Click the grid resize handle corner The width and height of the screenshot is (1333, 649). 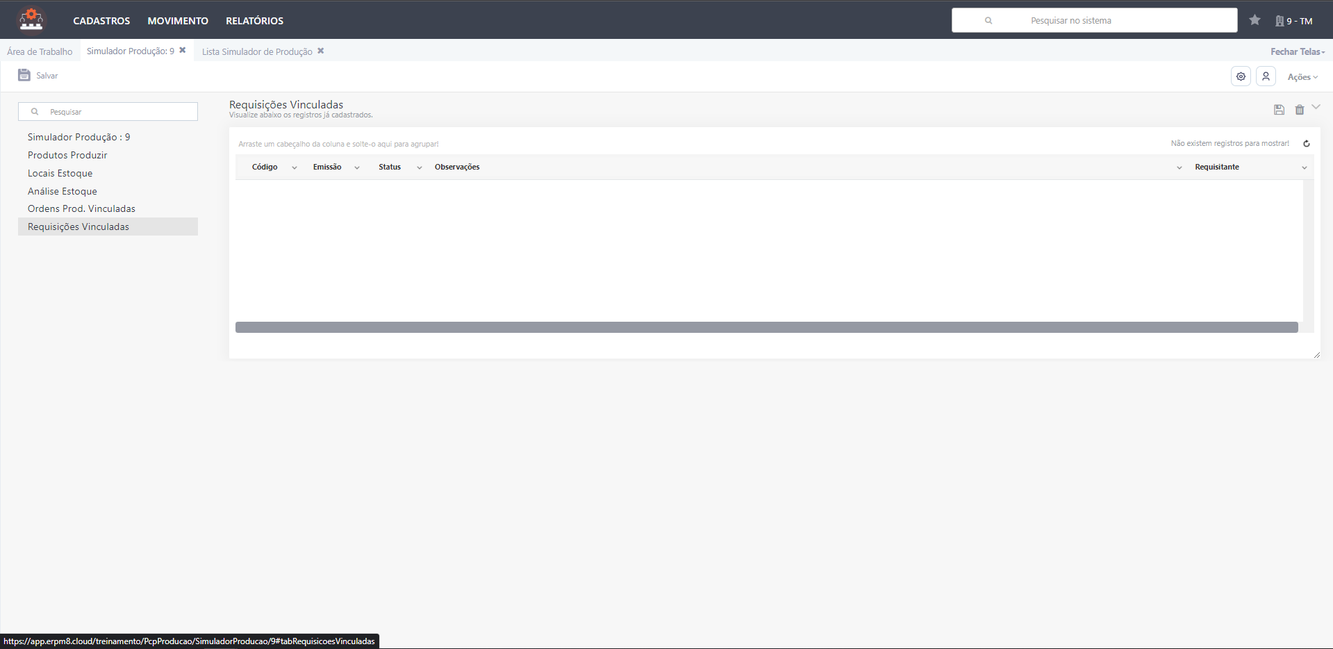(1316, 354)
